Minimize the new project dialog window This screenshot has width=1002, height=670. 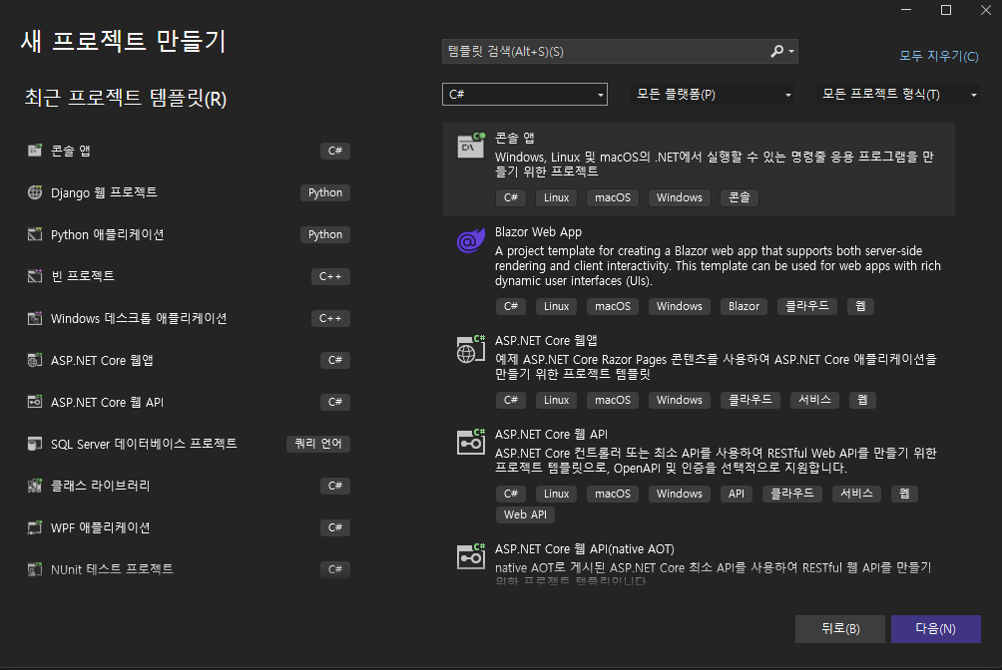(x=906, y=10)
